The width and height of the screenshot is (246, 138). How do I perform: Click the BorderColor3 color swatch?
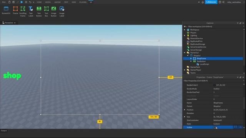point(214,85)
